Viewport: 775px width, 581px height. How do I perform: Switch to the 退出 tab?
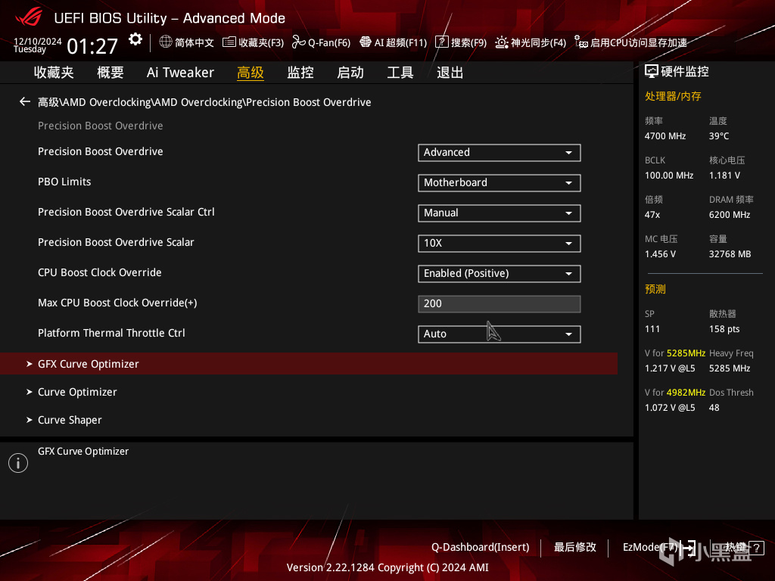tap(450, 73)
